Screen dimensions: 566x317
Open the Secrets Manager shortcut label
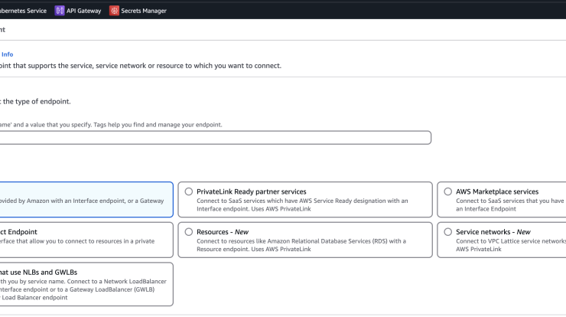point(144,11)
